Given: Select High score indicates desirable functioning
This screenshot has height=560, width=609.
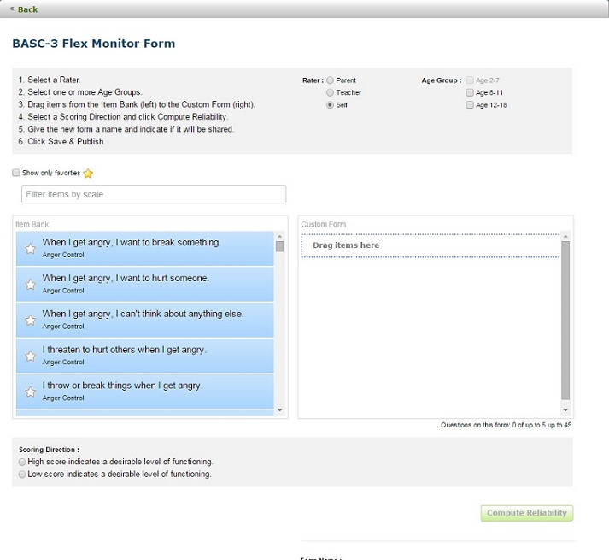Looking at the screenshot, I should click(22, 462).
